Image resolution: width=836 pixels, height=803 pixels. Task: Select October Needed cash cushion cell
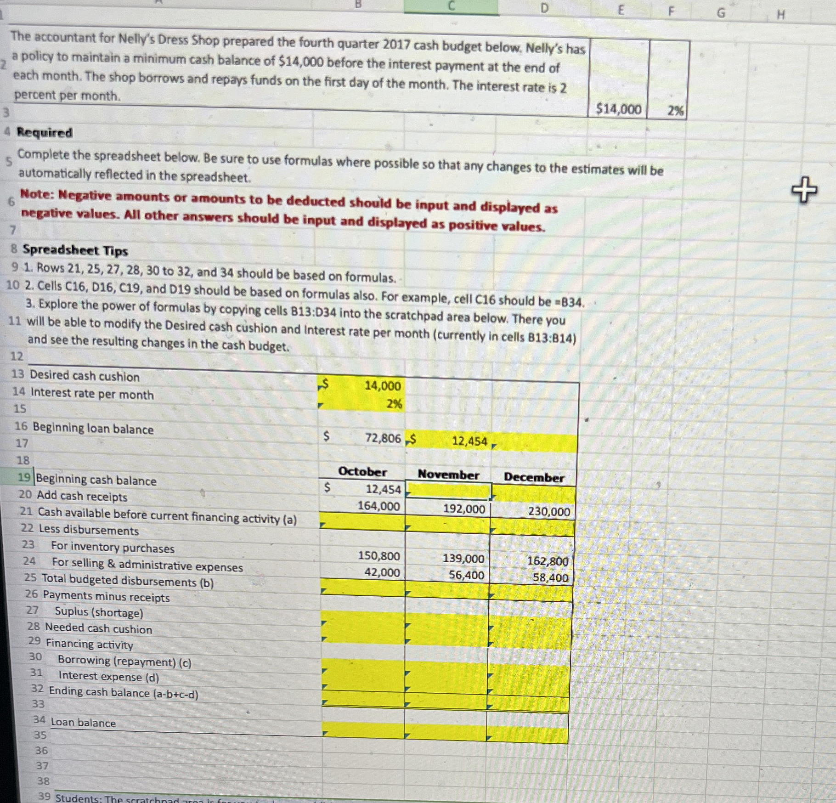click(x=363, y=636)
